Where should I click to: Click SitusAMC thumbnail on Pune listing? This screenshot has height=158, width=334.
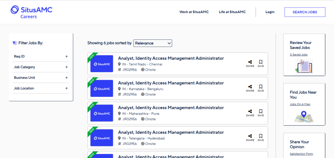click(102, 113)
